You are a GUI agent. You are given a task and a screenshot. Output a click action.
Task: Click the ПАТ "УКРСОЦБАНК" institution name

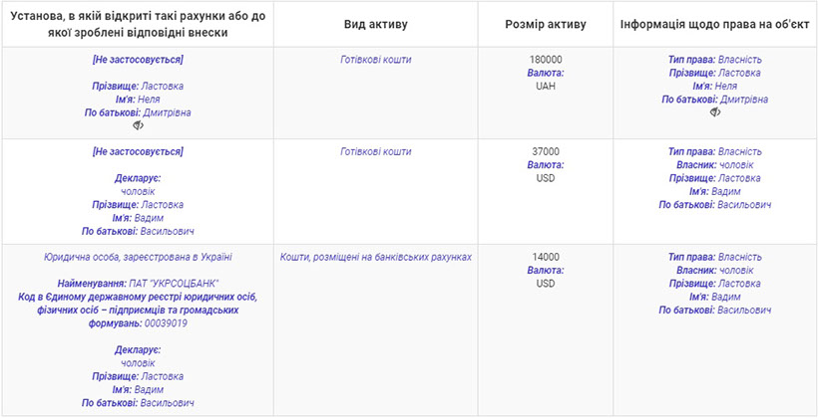[x=174, y=284]
